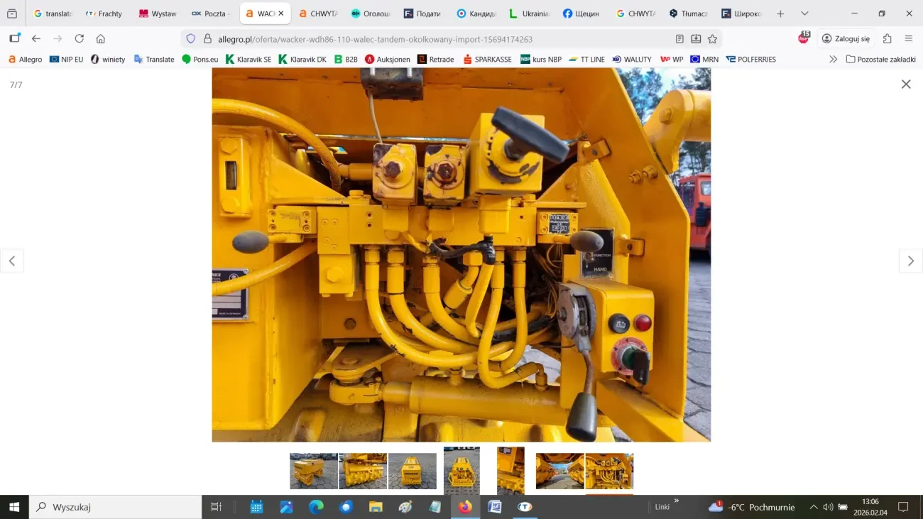Click the site tracking protection shield

(x=190, y=39)
